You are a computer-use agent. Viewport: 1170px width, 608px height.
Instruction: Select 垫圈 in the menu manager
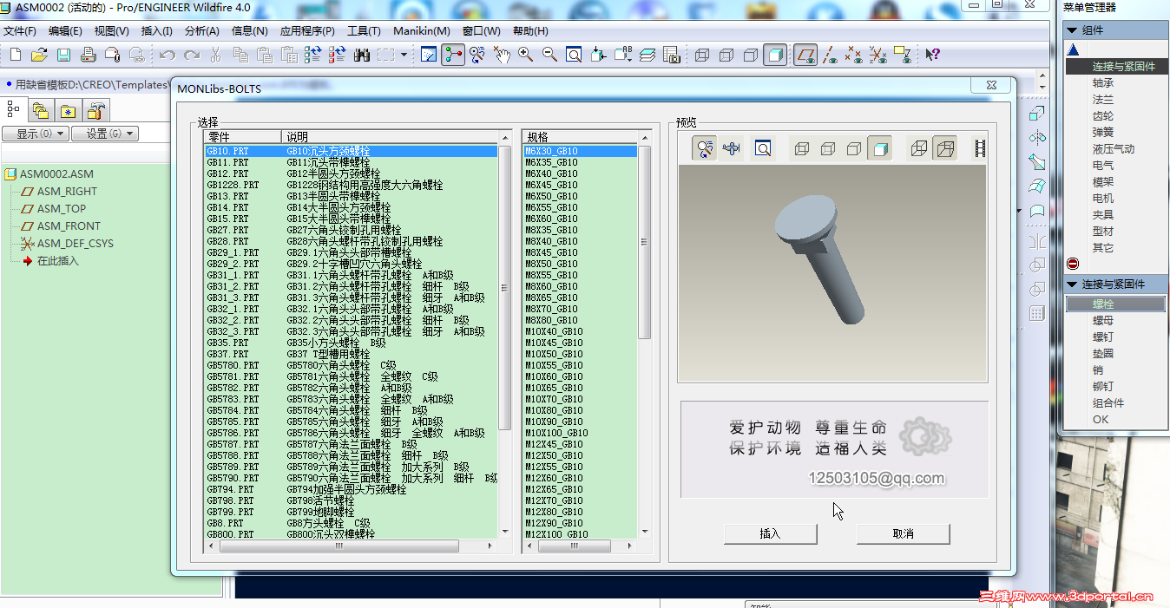click(x=1102, y=353)
